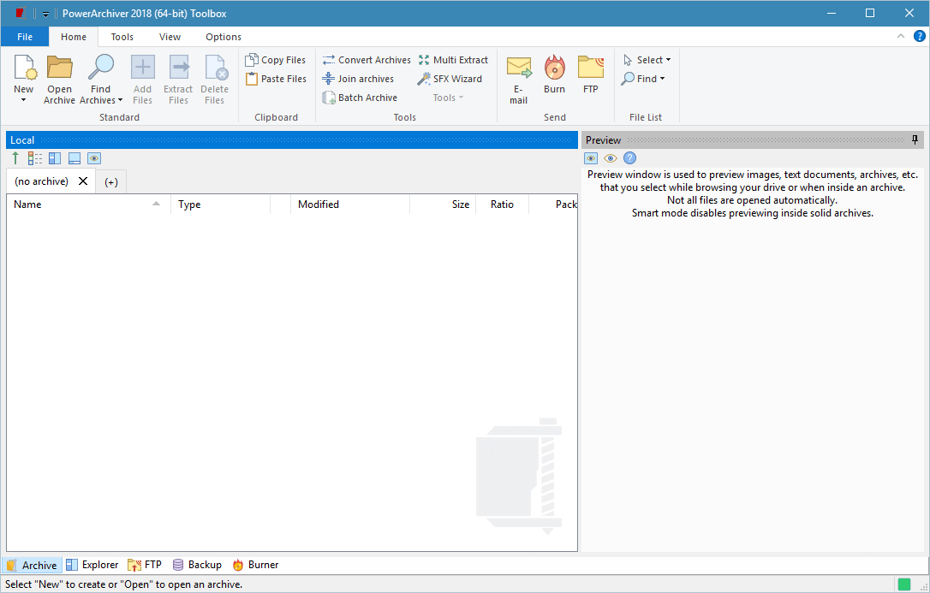The height and width of the screenshot is (593, 930).
Task: Sort by the Size column header
Action: 443,205
